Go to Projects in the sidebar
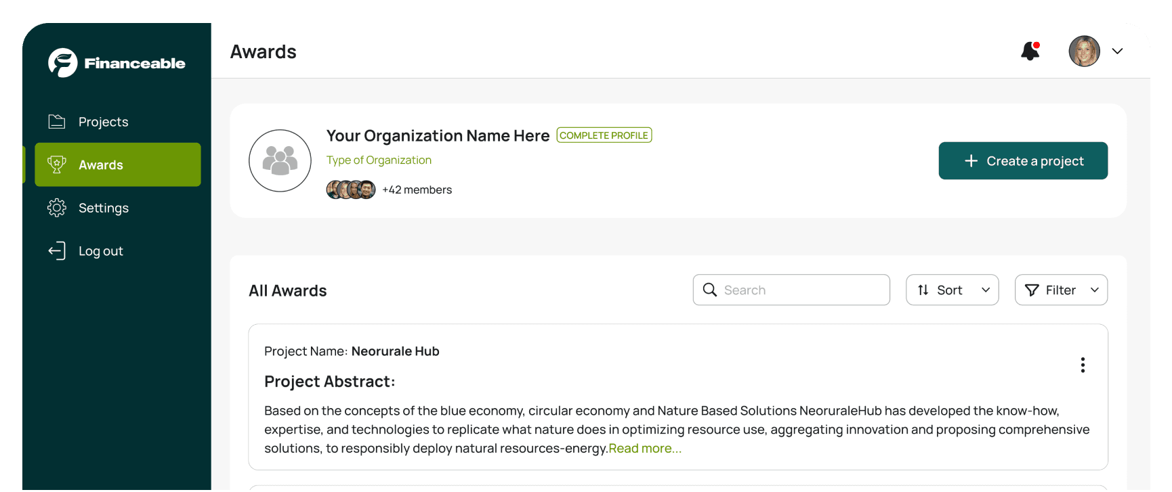Viewport: 1172px width, 492px height. coord(103,122)
